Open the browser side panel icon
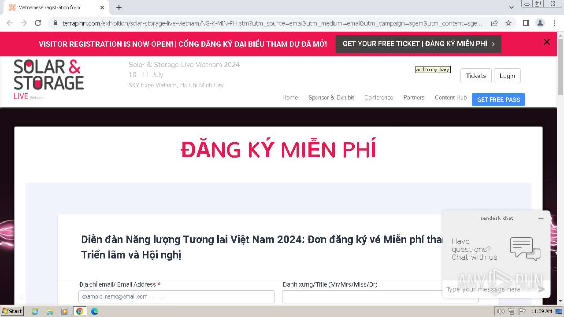The height and width of the screenshot is (317, 564). coord(526,23)
